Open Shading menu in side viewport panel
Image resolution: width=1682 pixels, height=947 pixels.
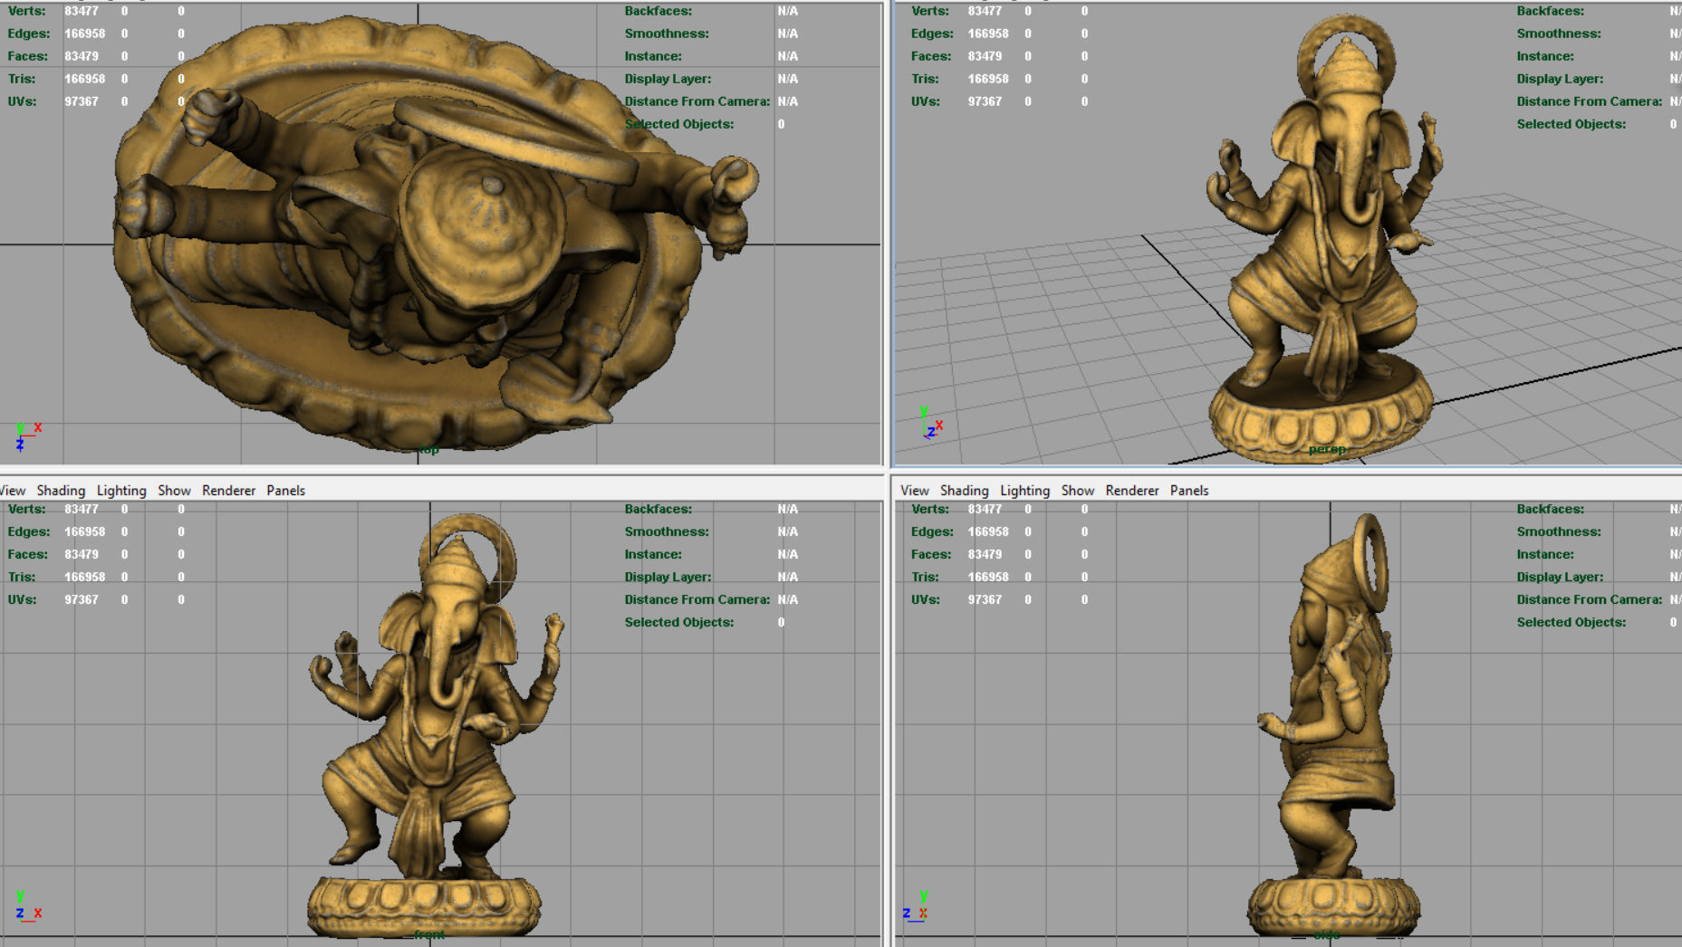click(964, 490)
